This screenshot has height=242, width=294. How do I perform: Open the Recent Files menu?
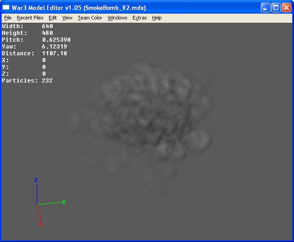pyautogui.click(x=30, y=18)
